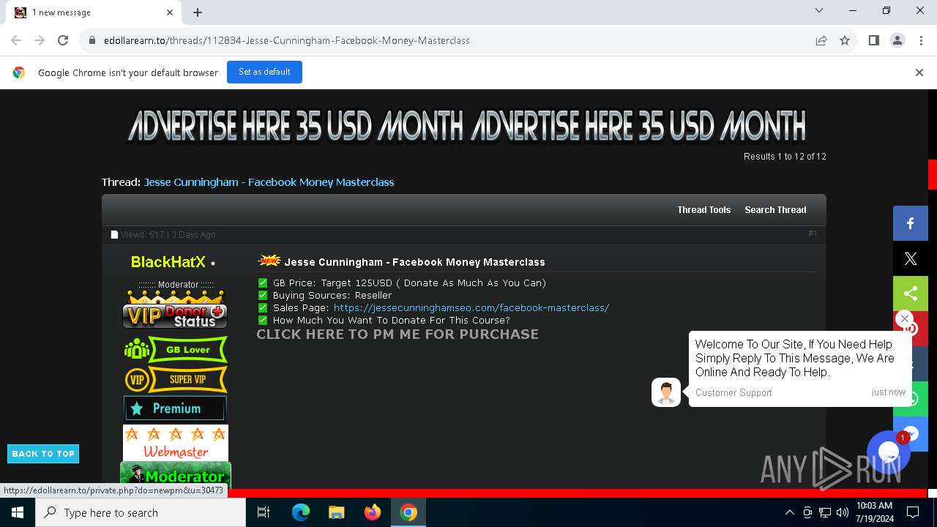Open Chrome's three-dot menu
The image size is (937, 527).
[920, 40]
